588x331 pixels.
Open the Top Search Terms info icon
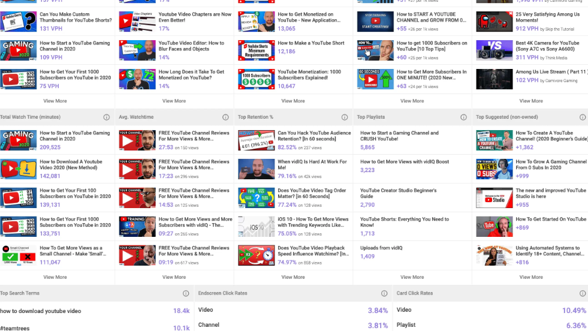coord(186,293)
